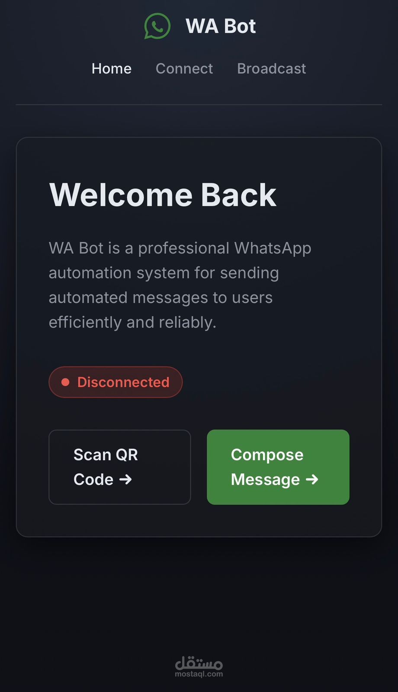
Task: Click the arrow icon in Scan QR Code
Action: 125,479
